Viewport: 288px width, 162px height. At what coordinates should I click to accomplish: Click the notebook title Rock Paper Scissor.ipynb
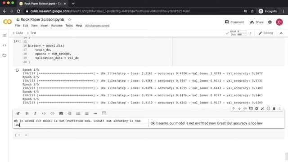pos(42,19)
